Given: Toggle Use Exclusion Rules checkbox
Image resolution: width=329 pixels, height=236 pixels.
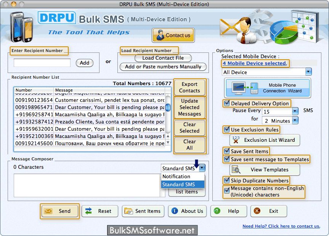Looking at the screenshot, I should [x=227, y=129].
